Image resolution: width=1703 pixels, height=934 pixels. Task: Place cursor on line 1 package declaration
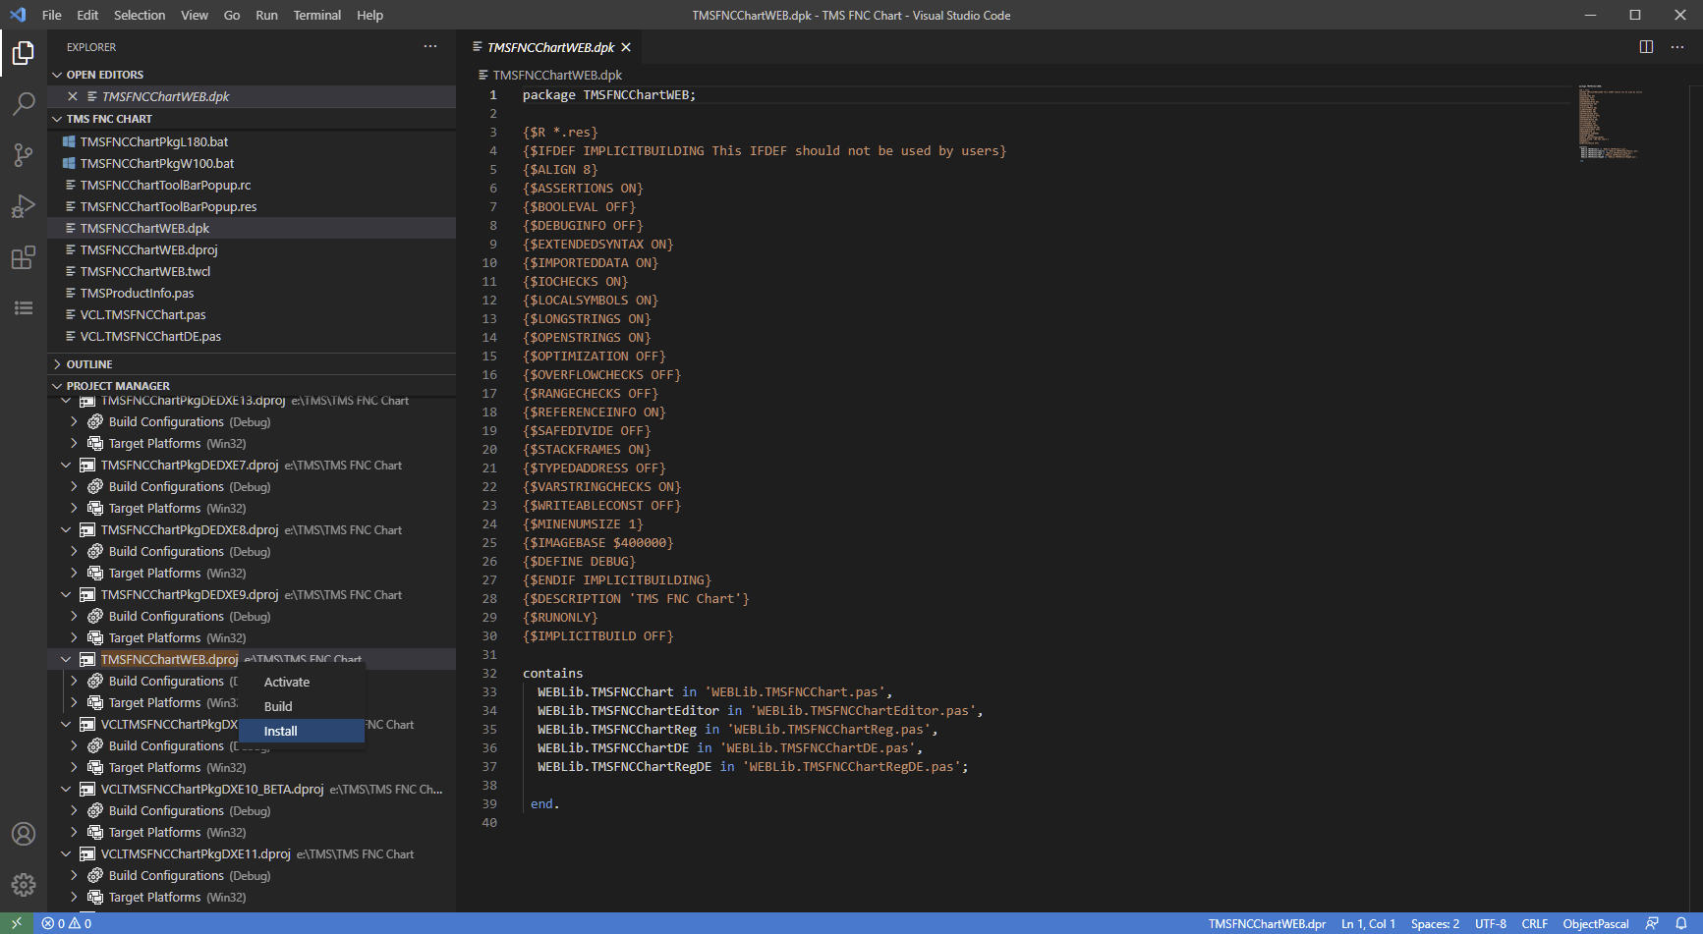click(608, 95)
